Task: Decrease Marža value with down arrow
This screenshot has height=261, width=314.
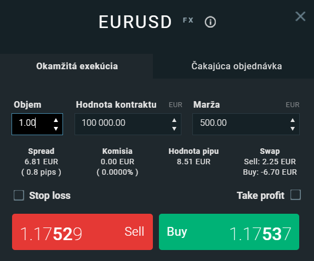Action: tap(293, 129)
